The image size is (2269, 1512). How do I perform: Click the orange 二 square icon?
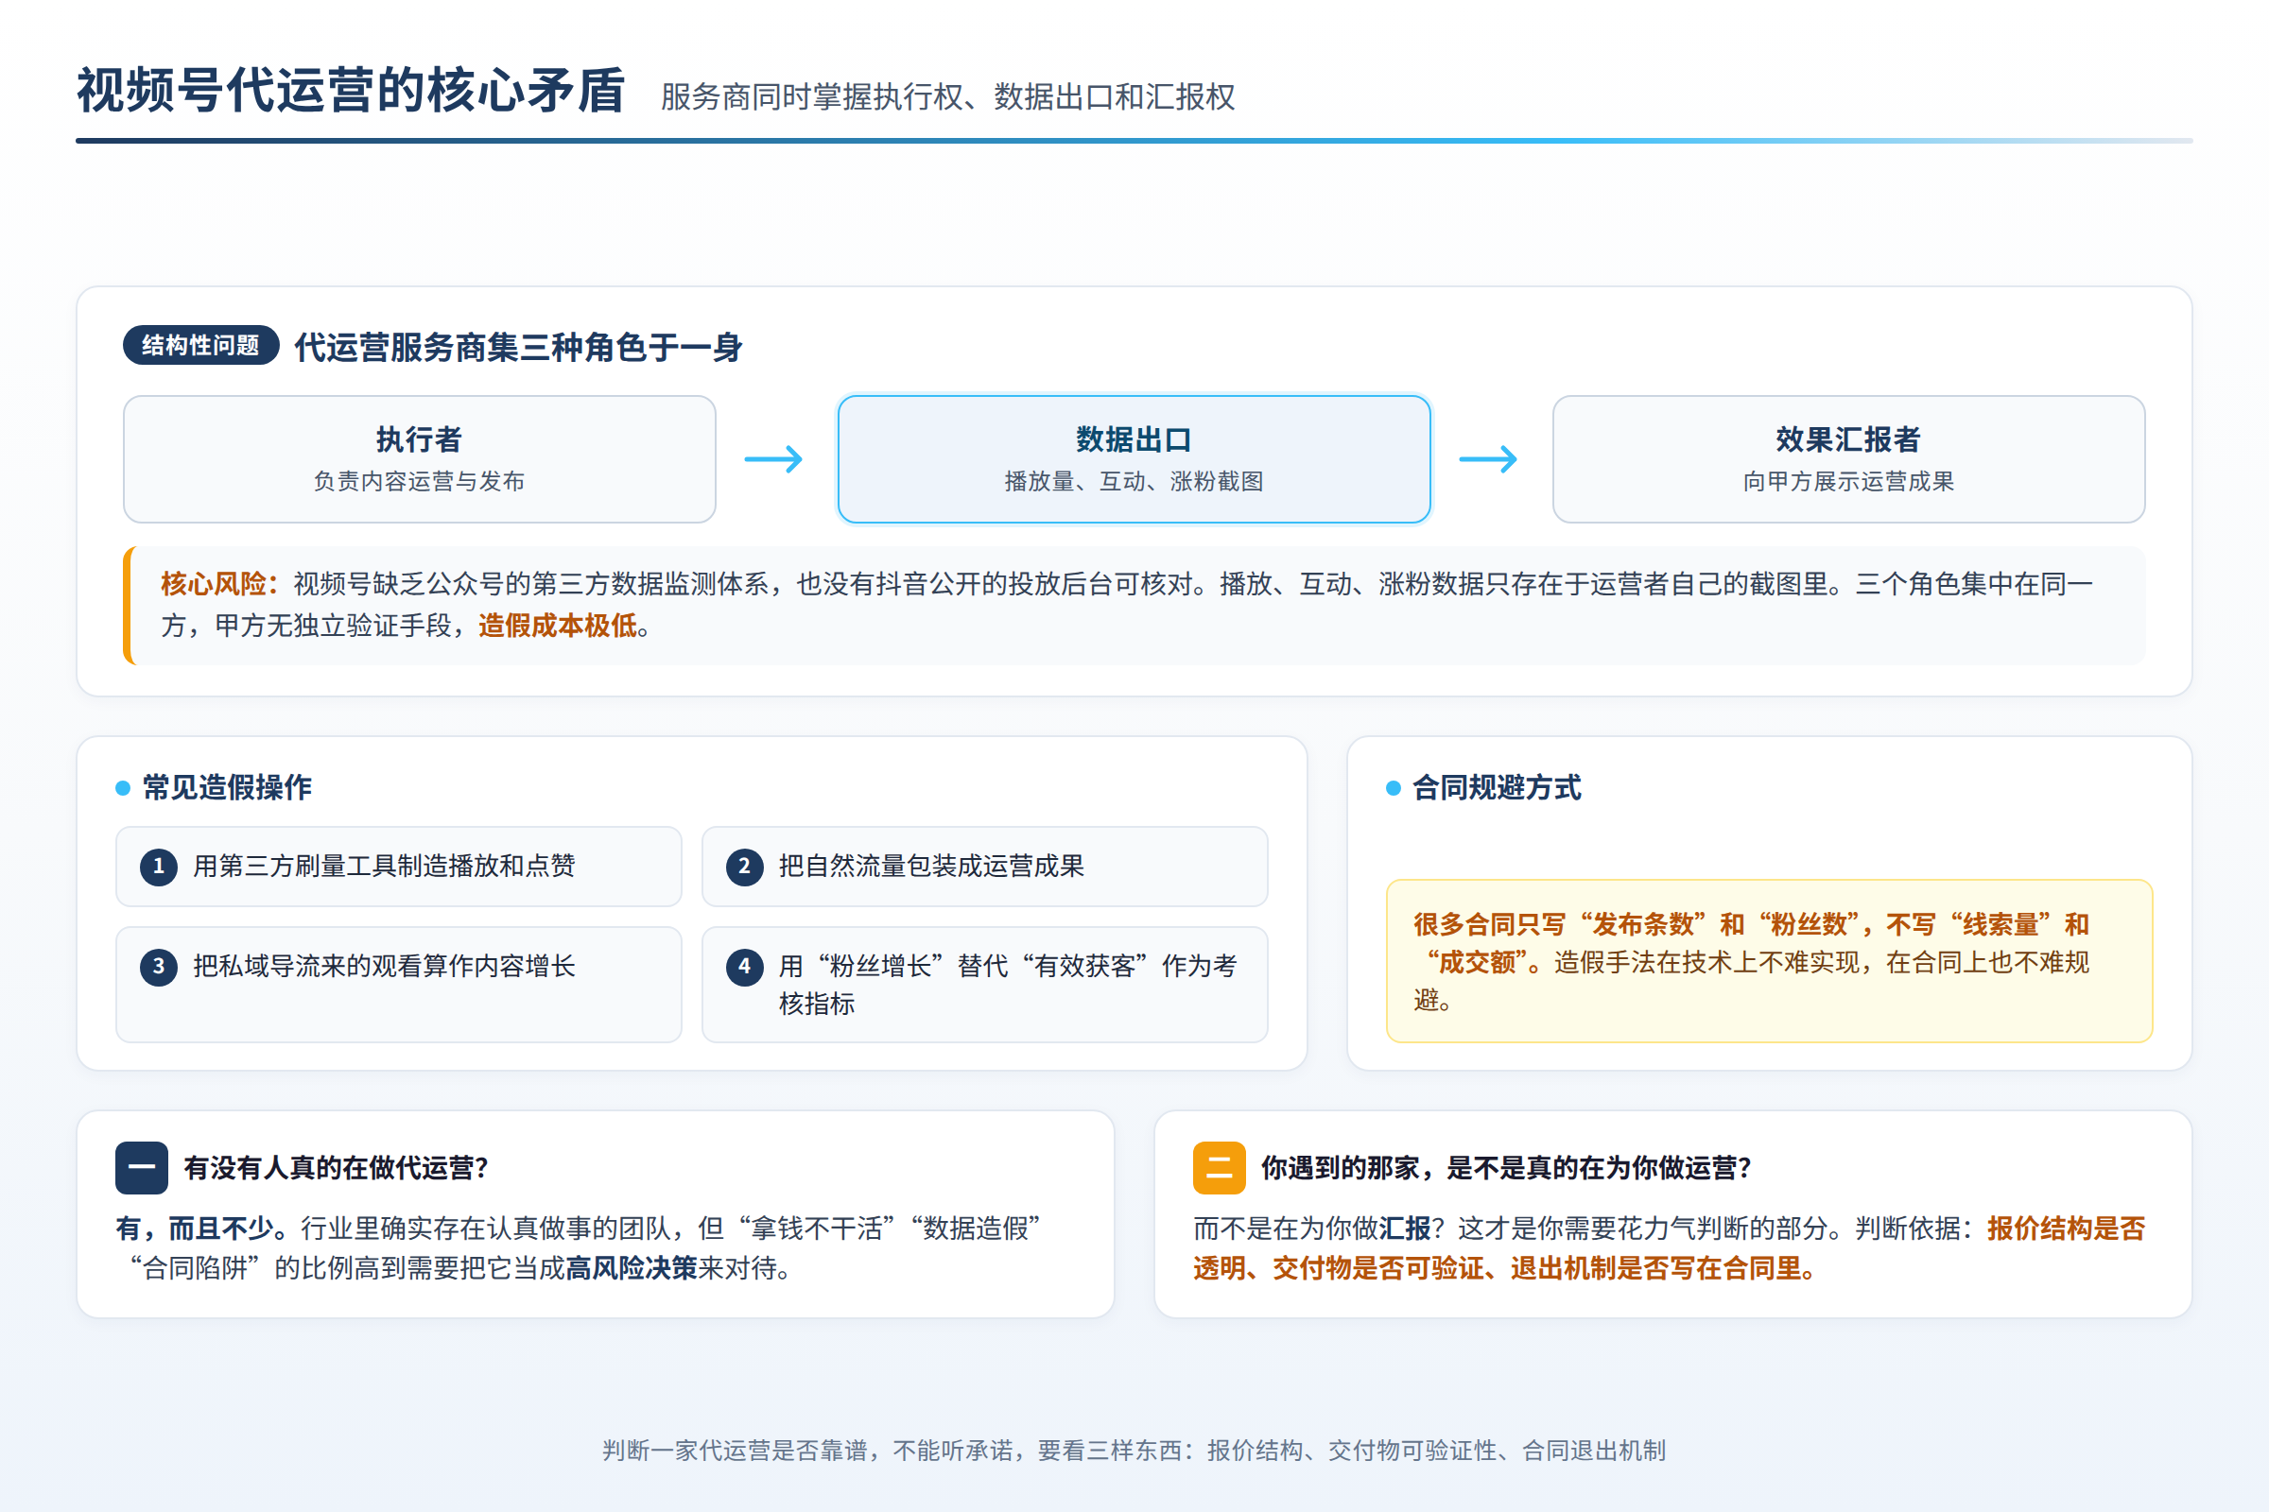coord(1220,1168)
